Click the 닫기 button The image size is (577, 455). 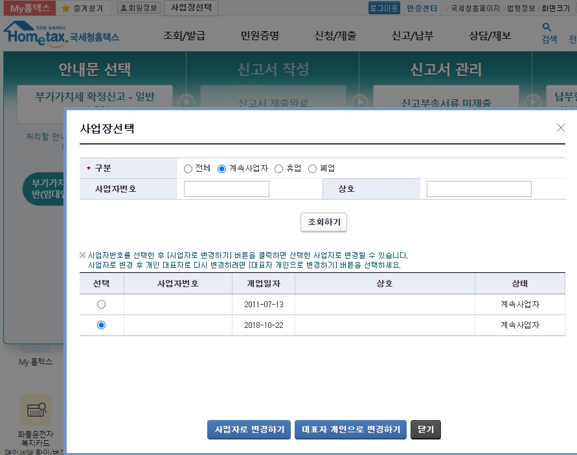tap(425, 430)
